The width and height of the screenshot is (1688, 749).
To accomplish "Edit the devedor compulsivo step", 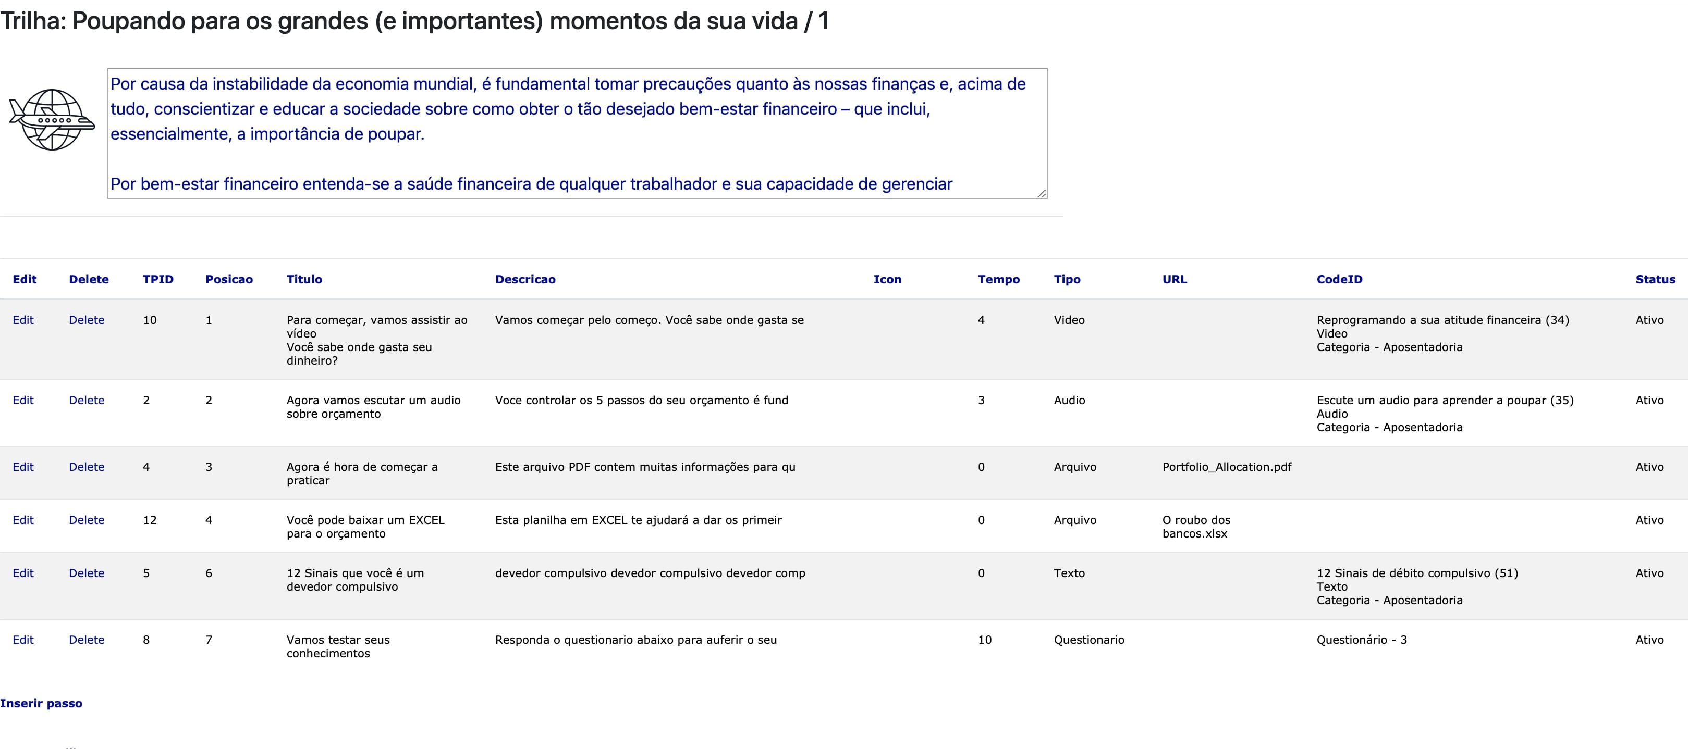I will (23, 573).
